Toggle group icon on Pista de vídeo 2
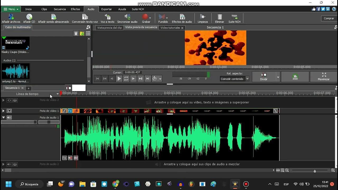The height and width of the screenshot is (190, 338). coord(15,100)
